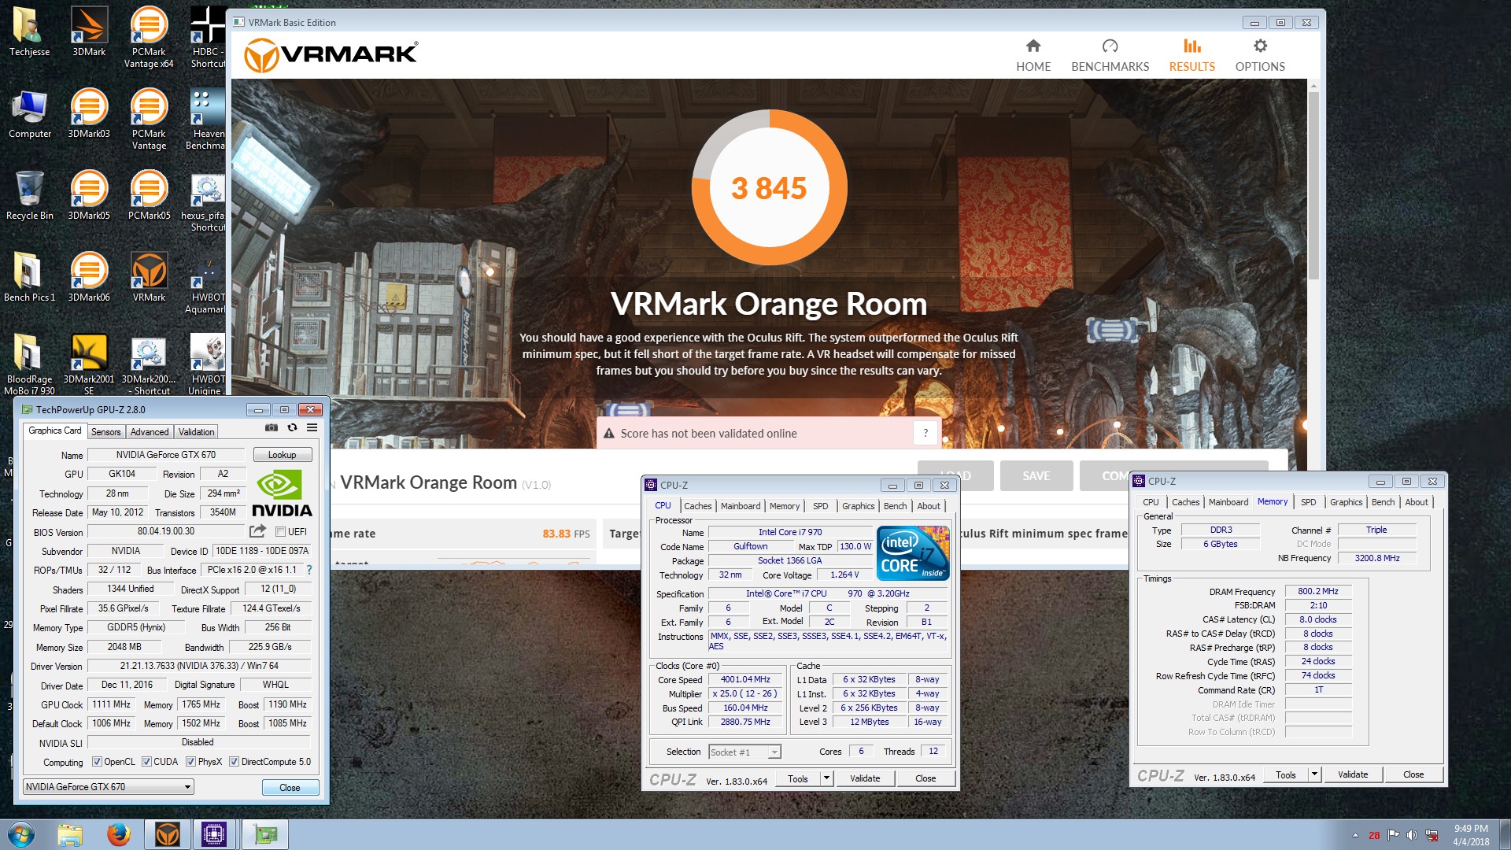
Task: Click Close button in GPU-Z
Action: (290, 788)
